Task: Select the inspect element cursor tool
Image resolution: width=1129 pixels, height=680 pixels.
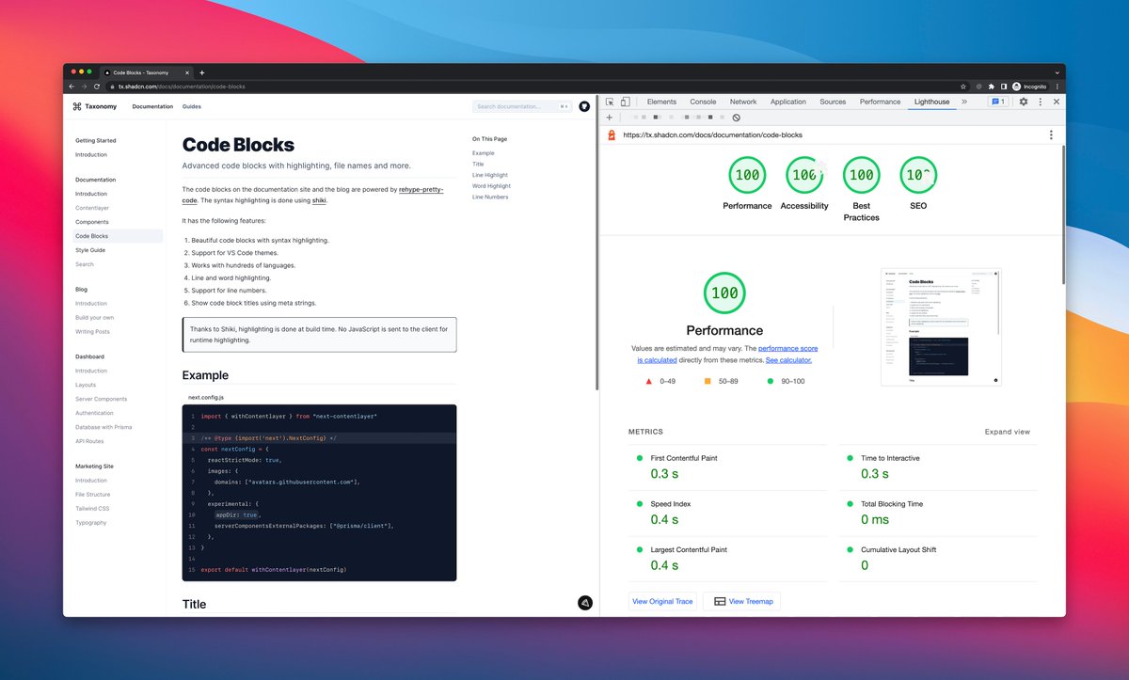Action: 612,102
